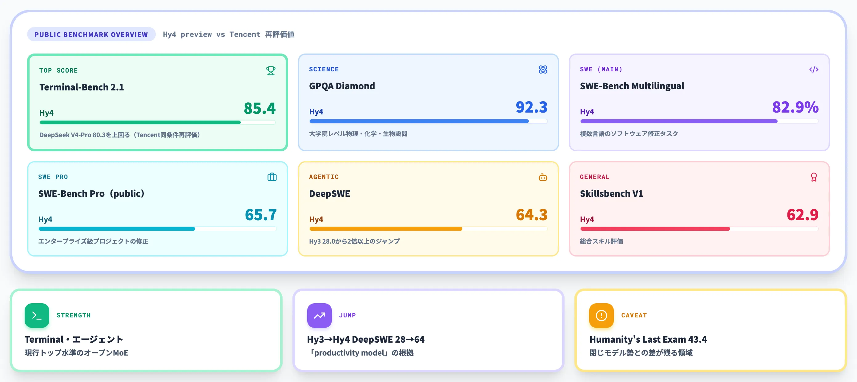
Task: Click the Hy4 label on DeepSWE card
Action: pyautogui.click(x=316, y=219)
